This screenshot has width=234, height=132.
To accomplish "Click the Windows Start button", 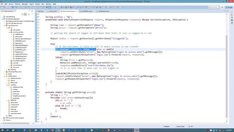I will coord(2,131).
